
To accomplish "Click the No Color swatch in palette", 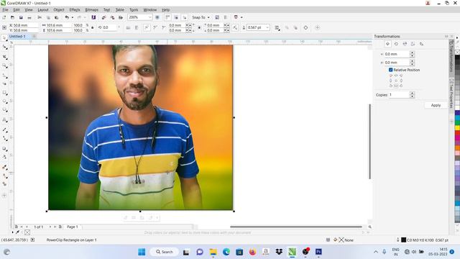I will tap(457, 53).
